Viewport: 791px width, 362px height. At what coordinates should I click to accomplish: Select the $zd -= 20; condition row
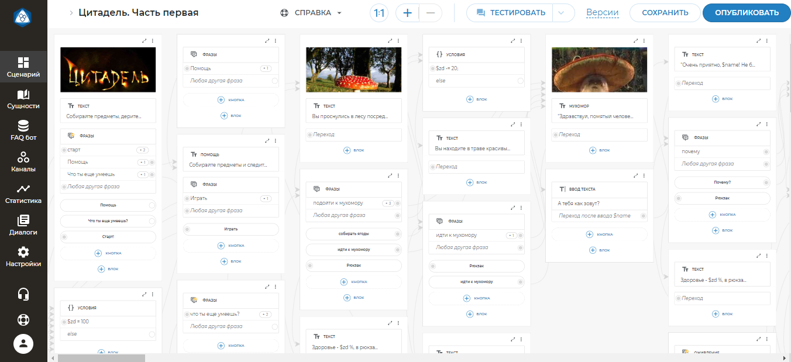pos(476,68)
